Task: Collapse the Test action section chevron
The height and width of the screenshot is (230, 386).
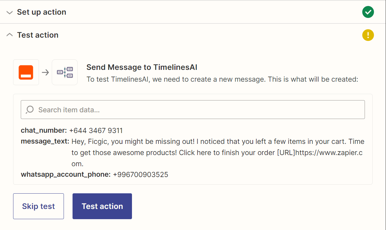Action: click(x=10, y=35)
